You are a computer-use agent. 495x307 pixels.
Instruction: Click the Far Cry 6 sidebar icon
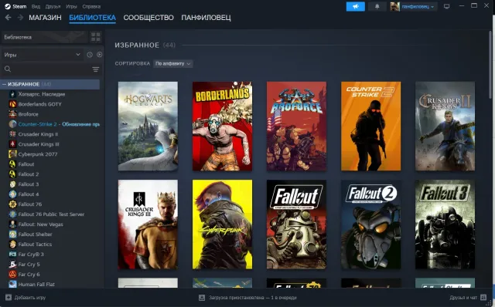[x=12, y=275]
